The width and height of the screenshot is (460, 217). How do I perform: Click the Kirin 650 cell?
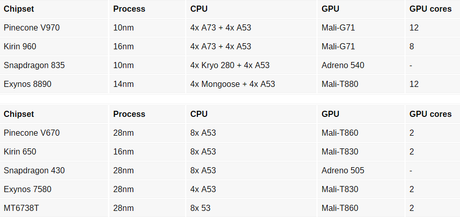point(54,151)
